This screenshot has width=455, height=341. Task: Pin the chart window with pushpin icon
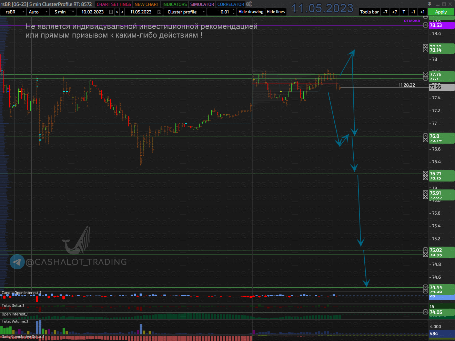(x=429, y=4)
